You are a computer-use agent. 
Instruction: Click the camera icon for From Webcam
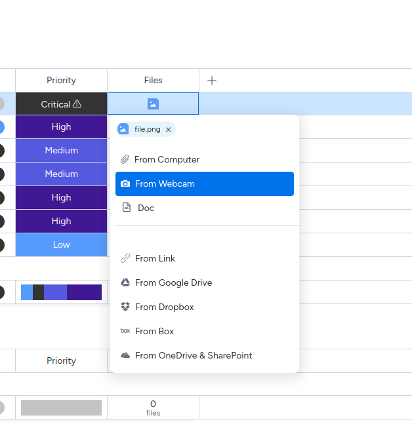click(125, 184)
